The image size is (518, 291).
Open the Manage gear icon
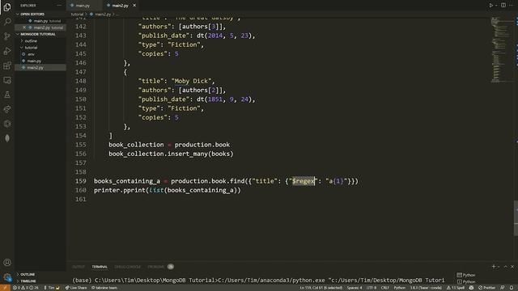coord(7,277)
